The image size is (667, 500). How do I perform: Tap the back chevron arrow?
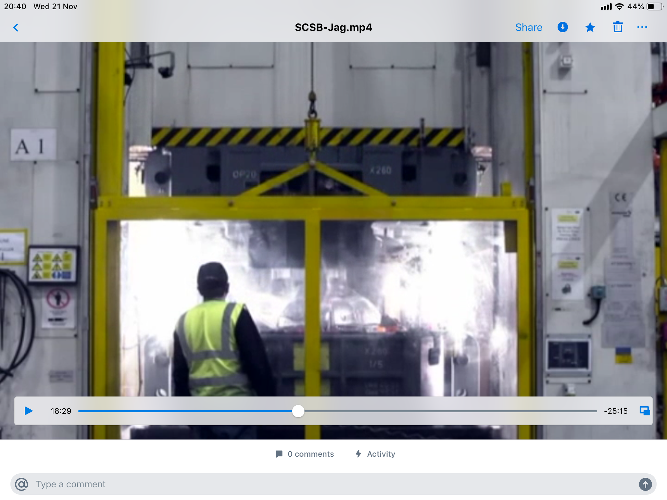coord(16,27)
